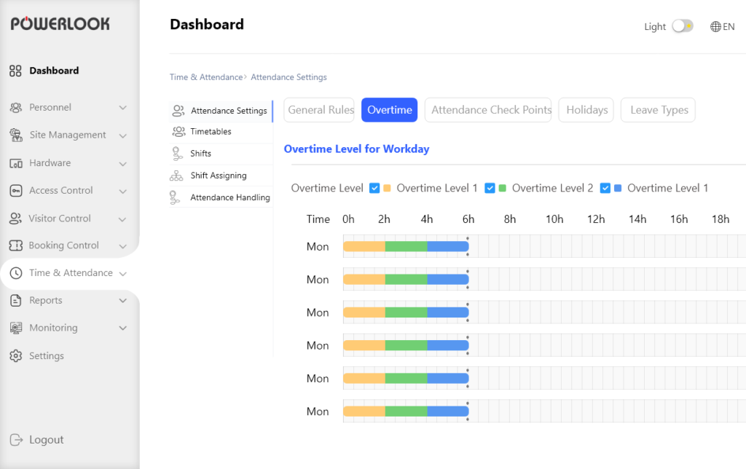Open Shift Assigning via its icon
This screenshot has height=469, width=746.
(177, 176)
